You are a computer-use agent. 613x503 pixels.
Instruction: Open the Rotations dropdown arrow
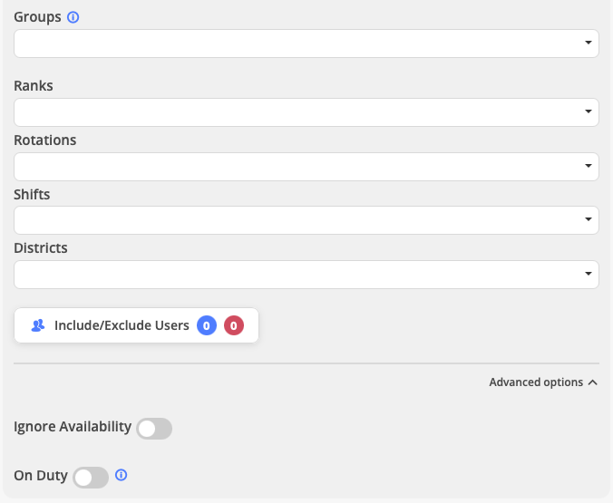coord(588,167)
